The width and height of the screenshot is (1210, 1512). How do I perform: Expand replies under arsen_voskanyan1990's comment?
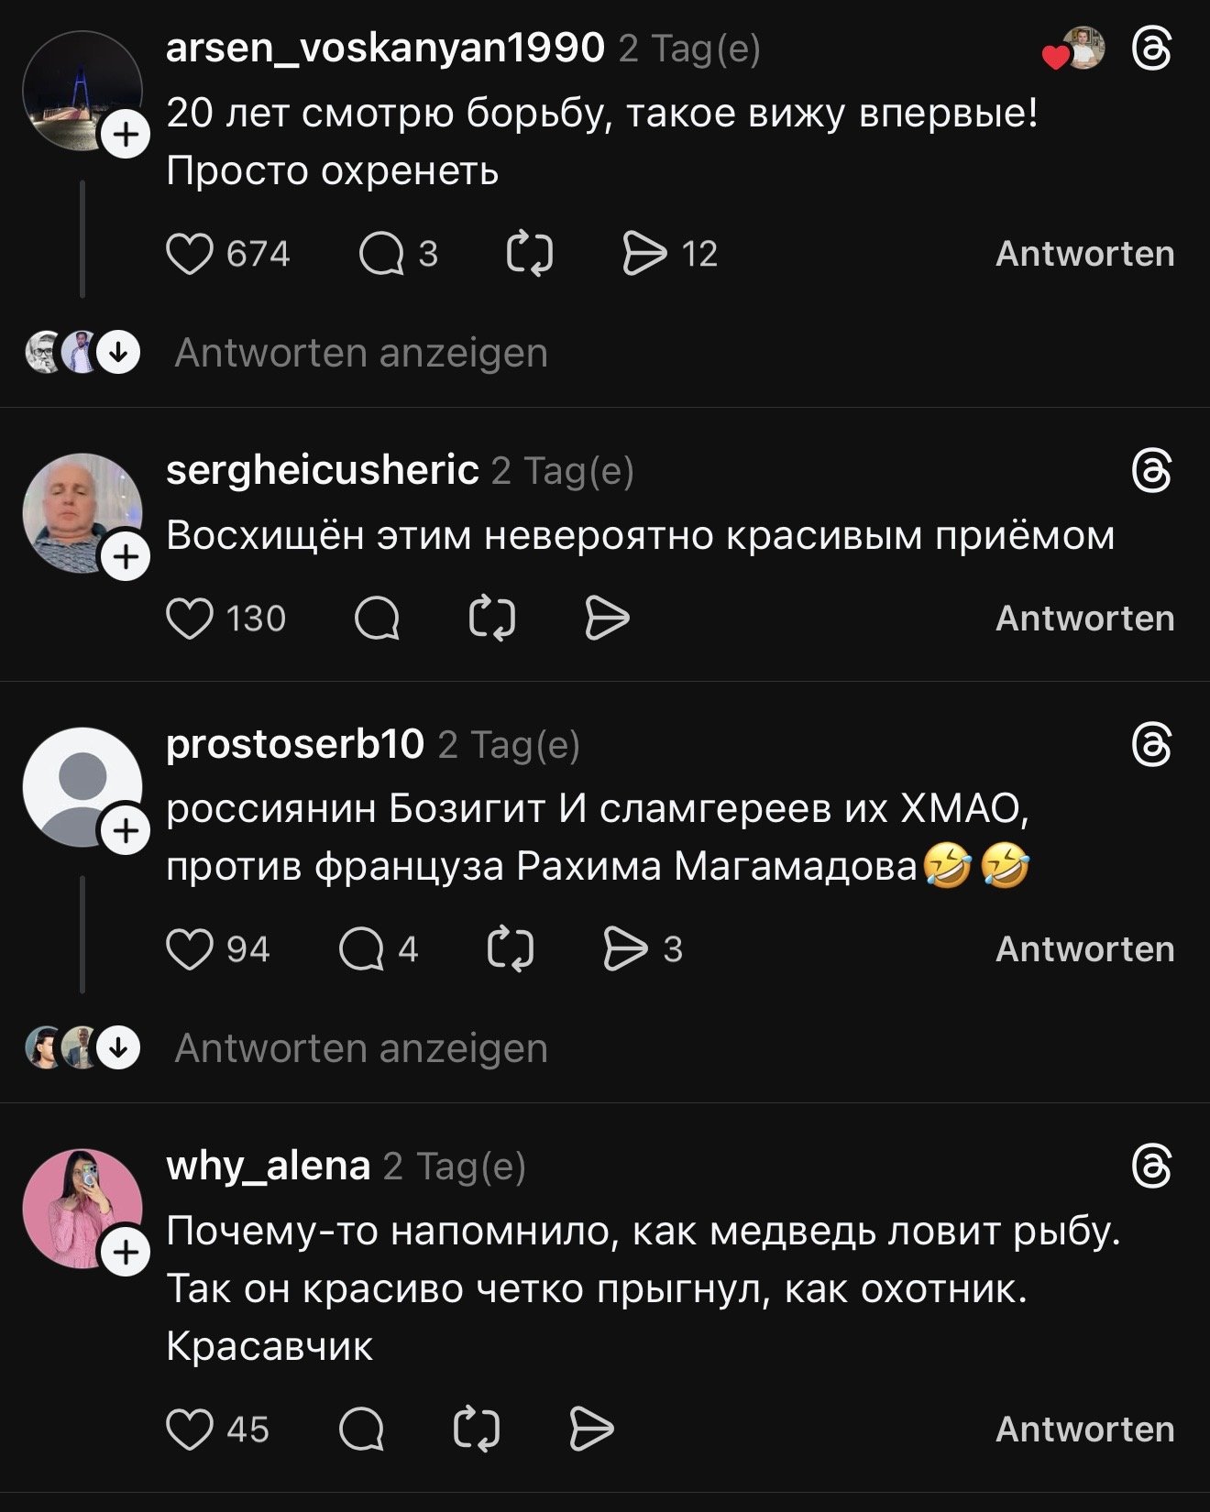click(x=361, y=353)
